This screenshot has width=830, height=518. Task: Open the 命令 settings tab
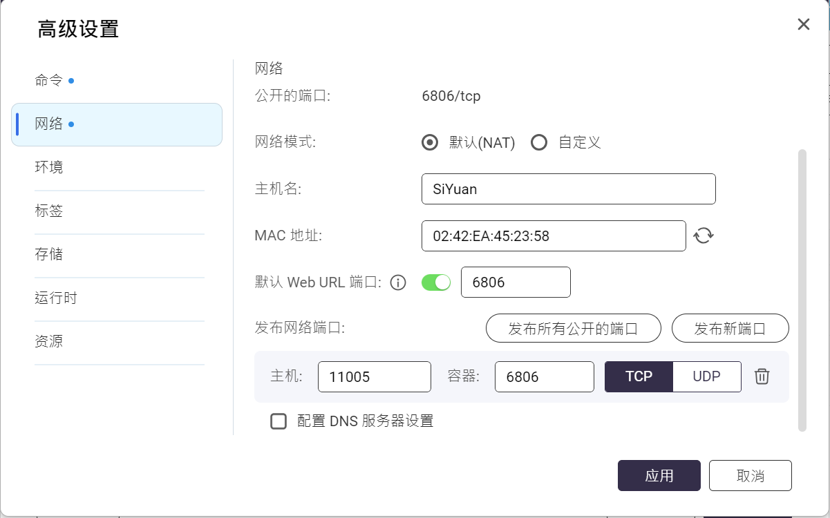[49, 81]
